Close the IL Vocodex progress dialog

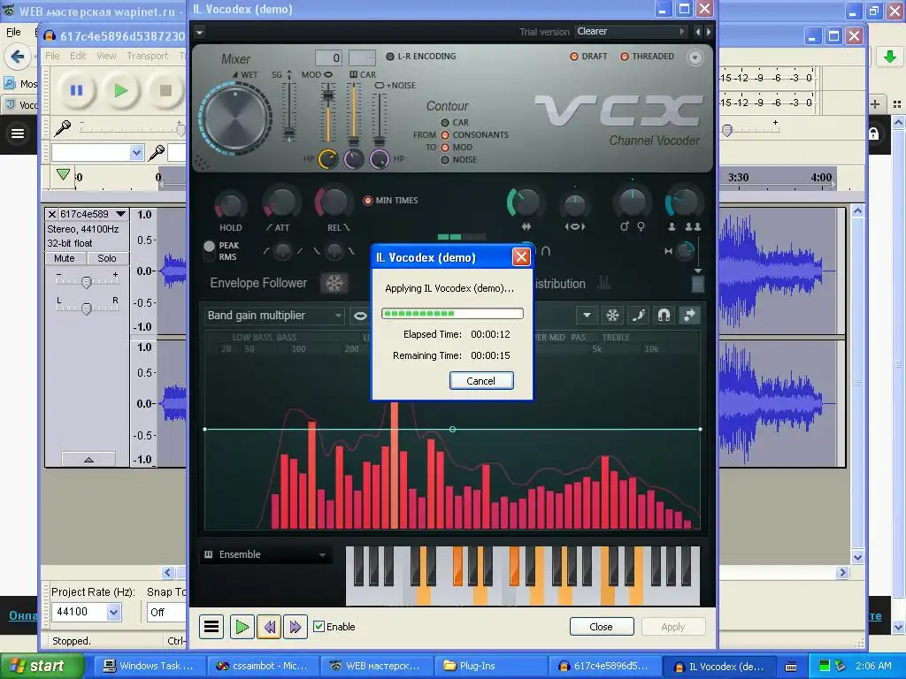click(521, 257)
